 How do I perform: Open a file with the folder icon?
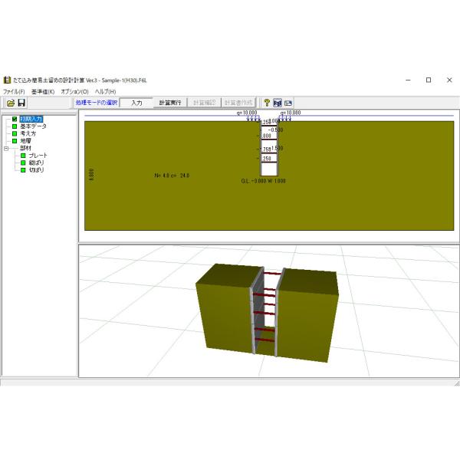[x=11, y=103]
